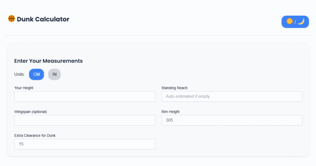Click the moon icon for dark mode

tap(301, 21)
